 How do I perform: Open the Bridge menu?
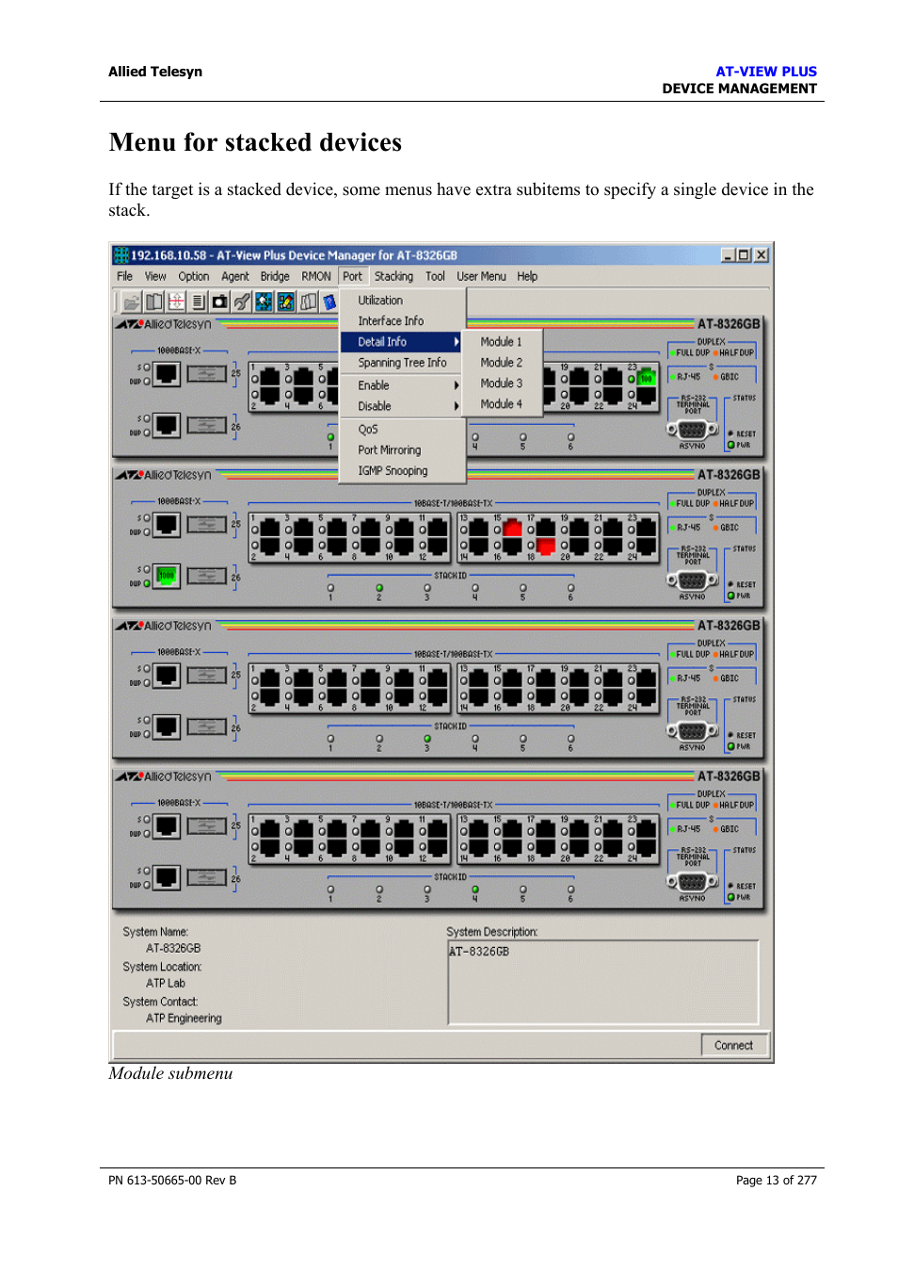tap(275, 276)
